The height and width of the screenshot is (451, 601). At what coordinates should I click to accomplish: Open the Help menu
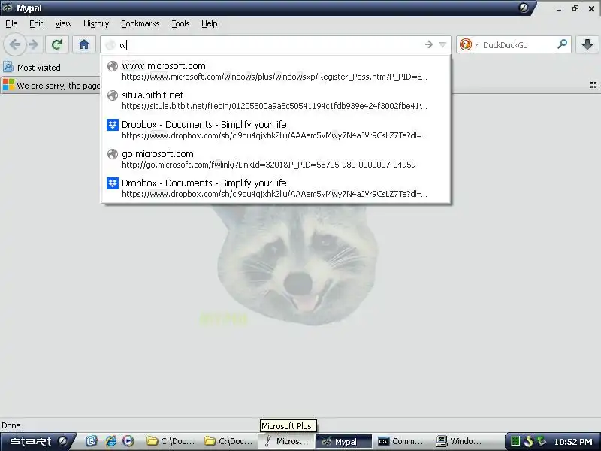pyautogui.click(x=210, y=23)
